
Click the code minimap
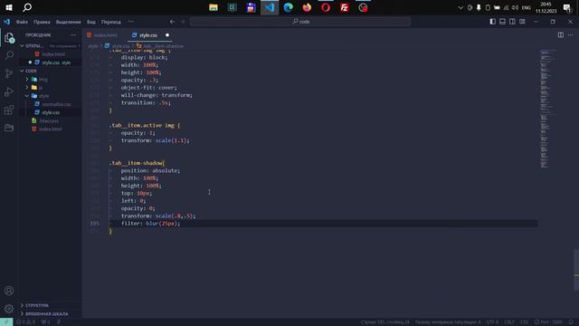click(547, 109)
